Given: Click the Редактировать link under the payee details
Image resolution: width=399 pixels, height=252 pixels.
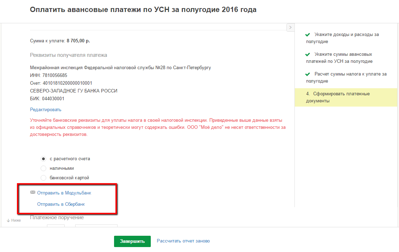Looking at the screenshot, I should pyautogui.click(x=46, y=110).
